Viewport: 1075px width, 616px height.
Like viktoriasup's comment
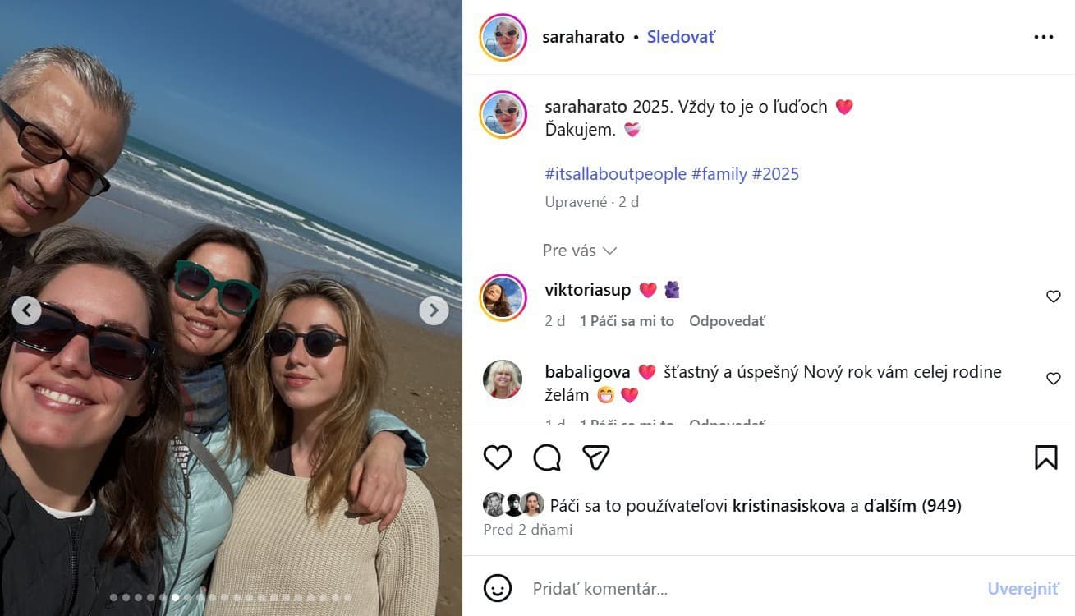click(1054, 297)
